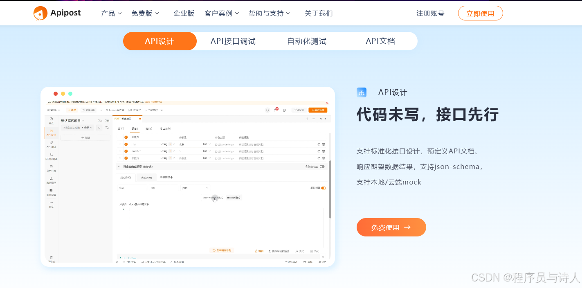Image resolution: width=582 pixels, height=288 pixels.
Task: Delete the number parameter row
Action: pos(324,151)
